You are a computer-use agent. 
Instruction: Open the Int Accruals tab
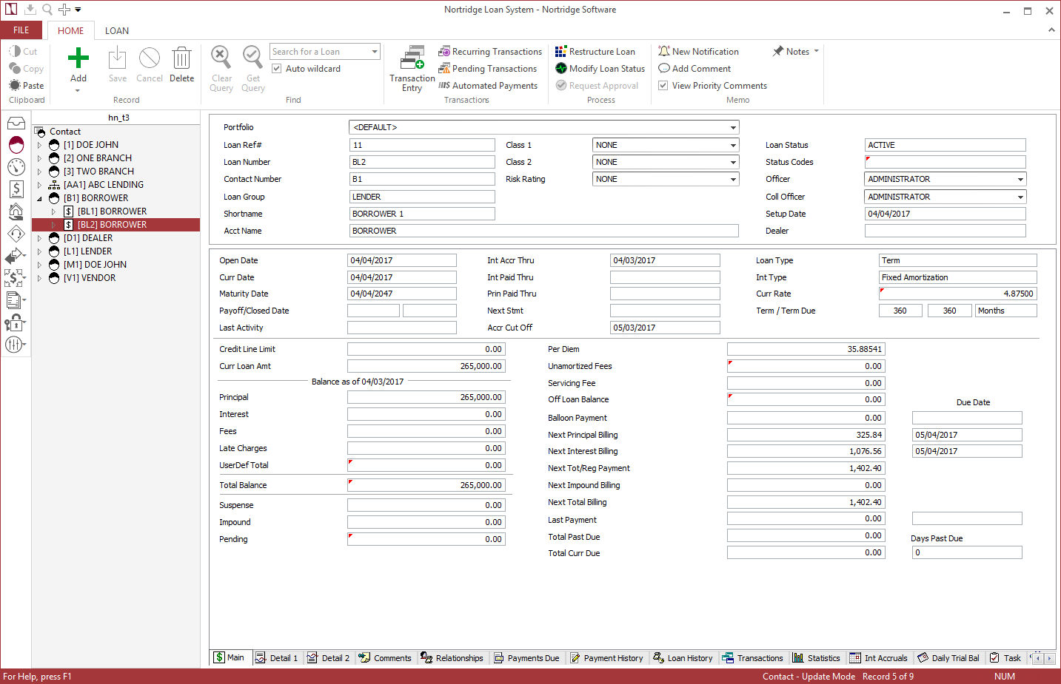click(879, 658)
